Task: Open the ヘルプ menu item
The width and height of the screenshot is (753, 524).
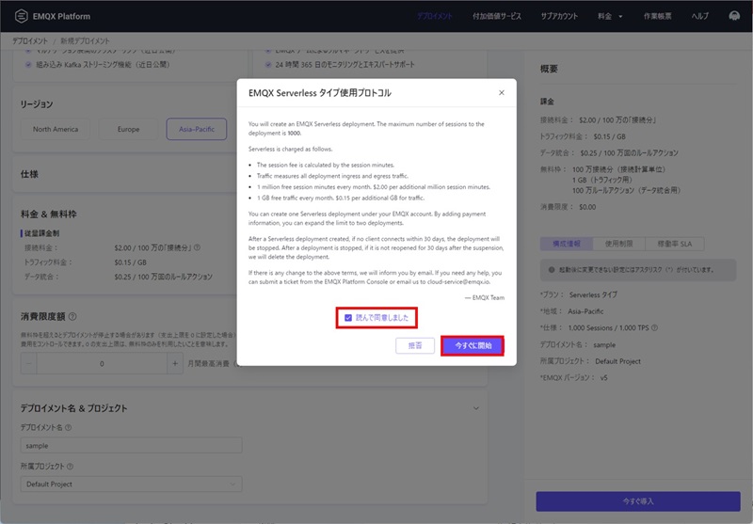Action: (699, 16)
